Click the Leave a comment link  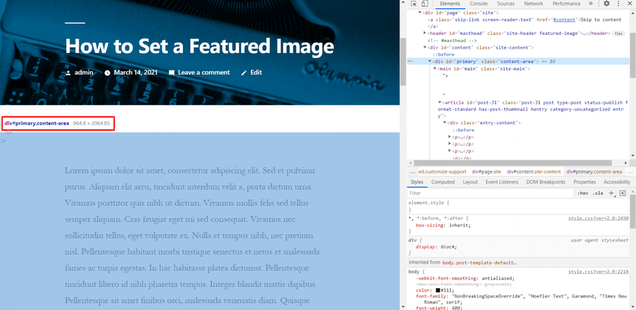(204, 73)
